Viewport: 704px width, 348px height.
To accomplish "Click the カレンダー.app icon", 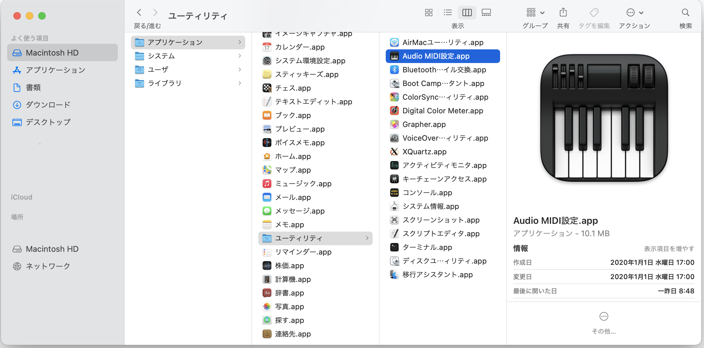I will pos(267,47).
